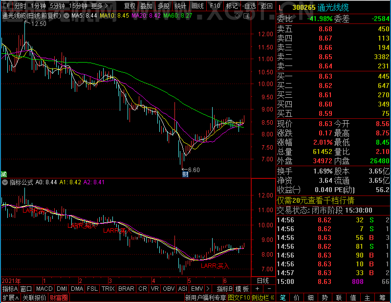The width and height of the screenshot is (391, 303).
Task: Zoom out chart with minus button
Action: pos(269,289)
